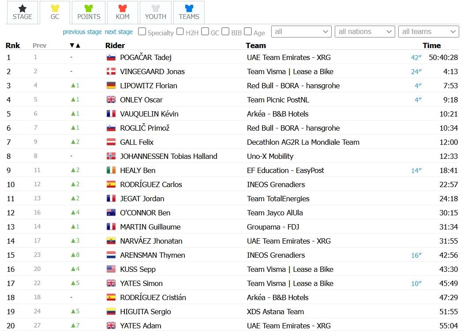Click the green jersey POINTS icon
464x331 pixels.
coord(89,8)
